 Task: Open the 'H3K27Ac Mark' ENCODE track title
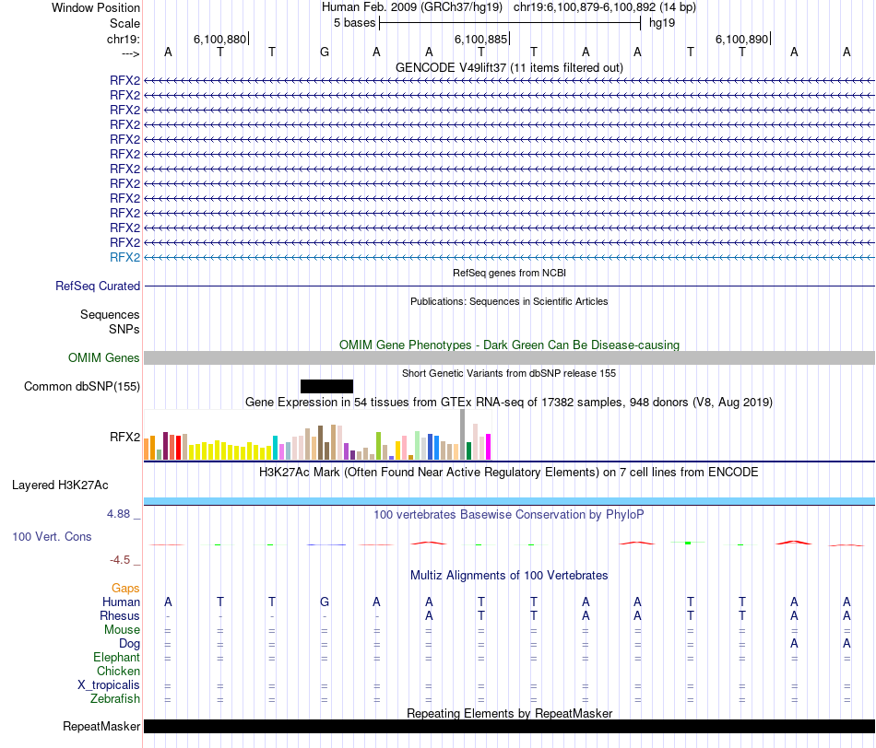coord(509,473)
